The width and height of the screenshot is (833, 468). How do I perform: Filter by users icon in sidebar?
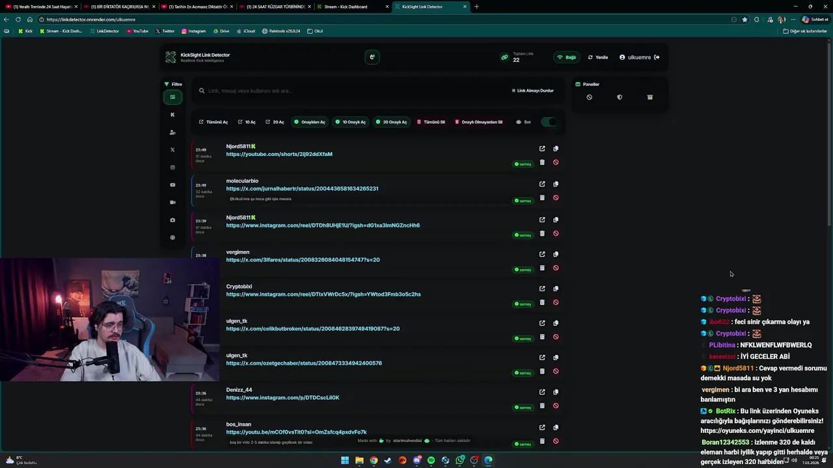(x=172, y=133)
